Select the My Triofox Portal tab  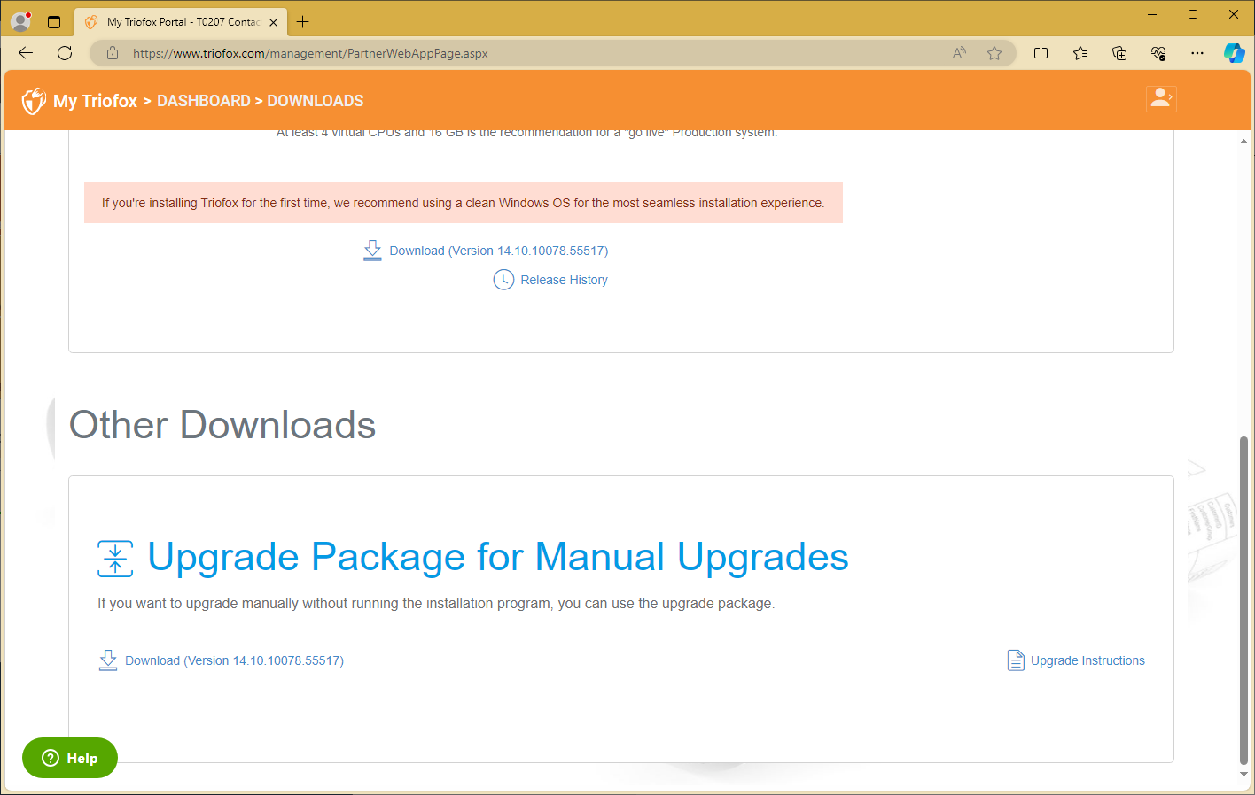click(x=183, y=22)
